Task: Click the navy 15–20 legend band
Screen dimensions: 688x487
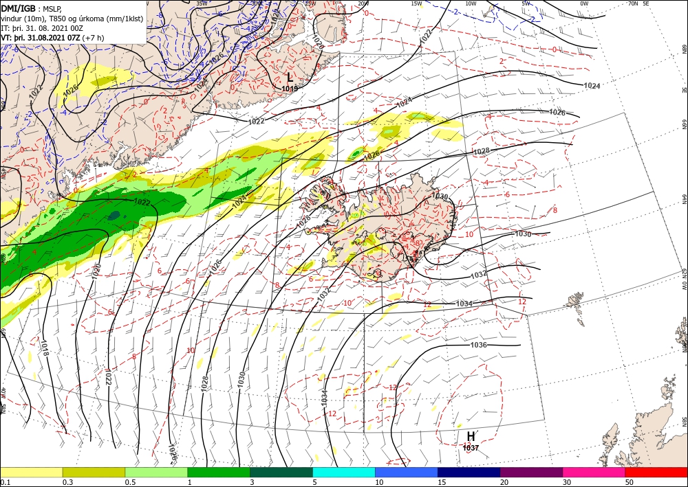Action: click(469, 472)
